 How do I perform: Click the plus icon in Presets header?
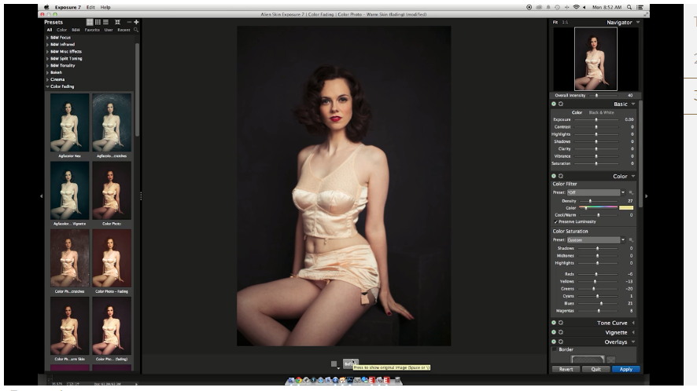[x=136, y=22]
